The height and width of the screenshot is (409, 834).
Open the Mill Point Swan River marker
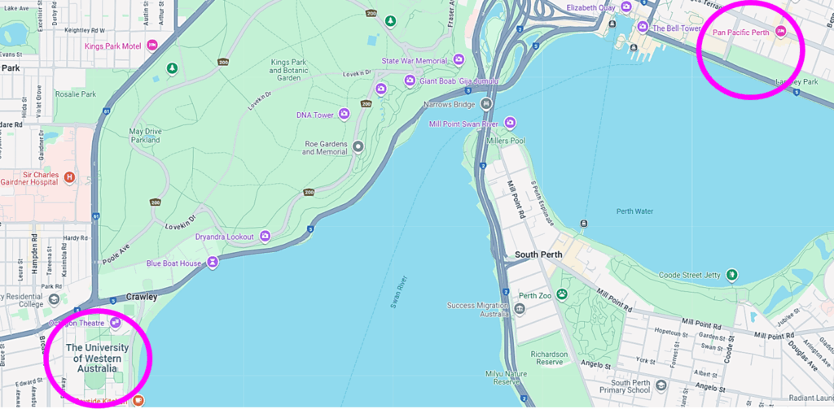(510, 124)
